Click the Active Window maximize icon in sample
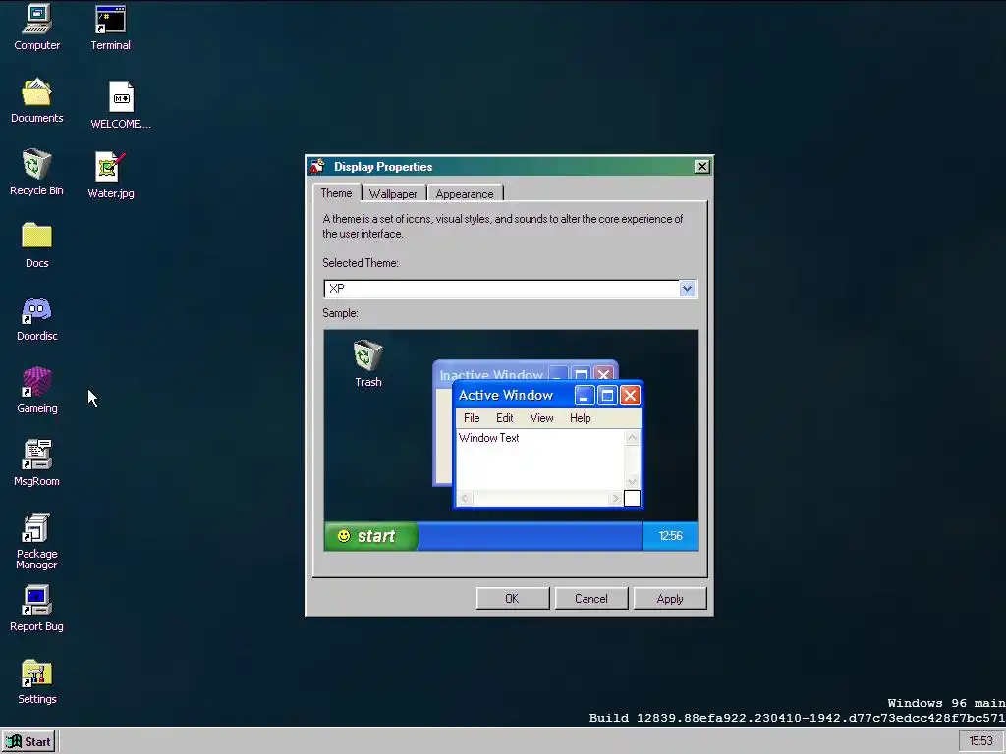This screenshot has width=1006, height=754. point(607,395)
